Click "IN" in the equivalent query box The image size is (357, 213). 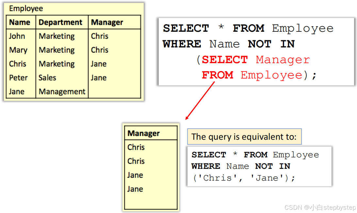pos(285,166)
